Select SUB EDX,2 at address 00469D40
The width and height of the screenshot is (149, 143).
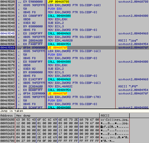(56, 23)
